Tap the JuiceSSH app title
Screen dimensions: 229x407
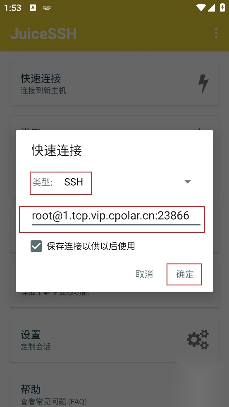click(43, 34)
